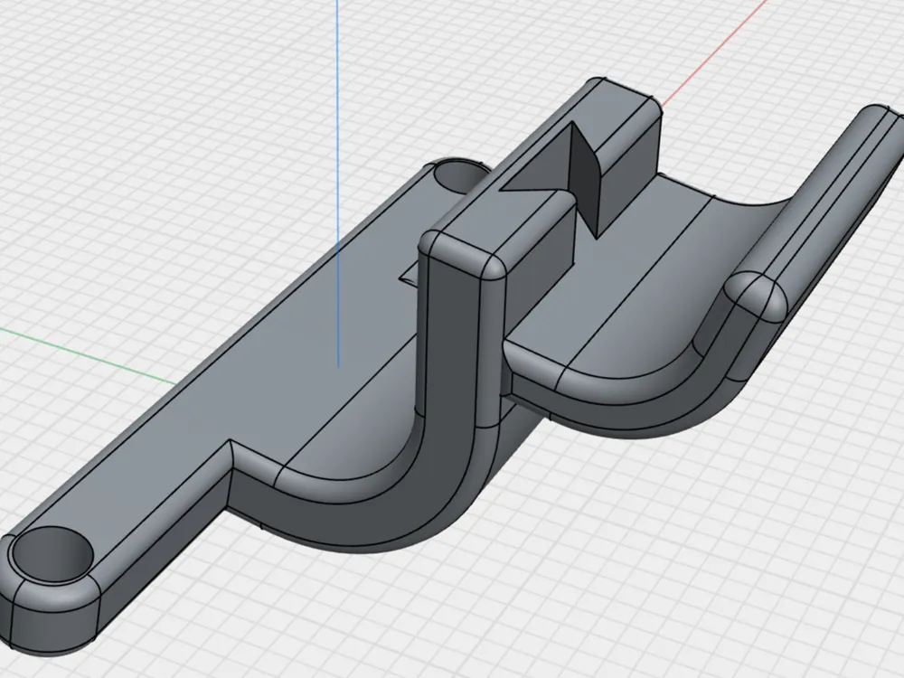Click the red axis line behind the model

714,54
